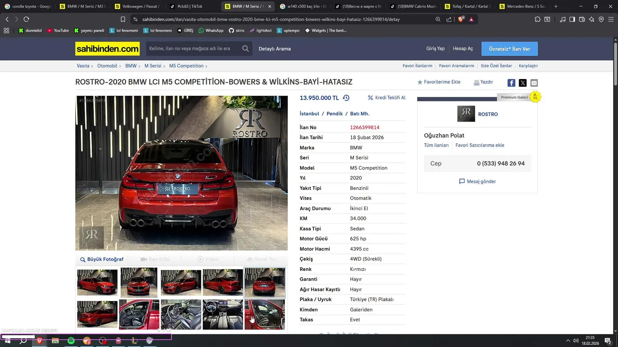Open the YouTube bookmark
Screen dimensions: 618x347
point(58,30)
